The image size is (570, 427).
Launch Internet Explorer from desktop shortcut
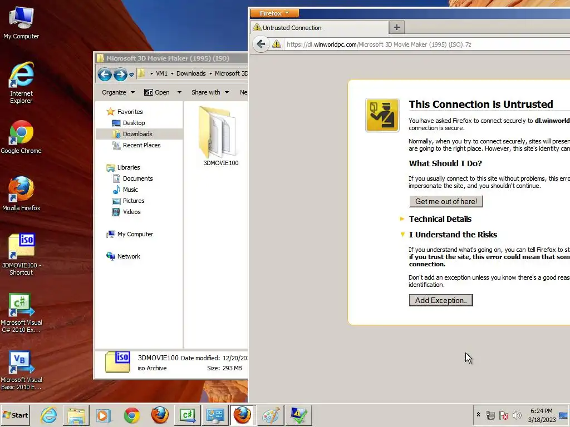[21, 83]
